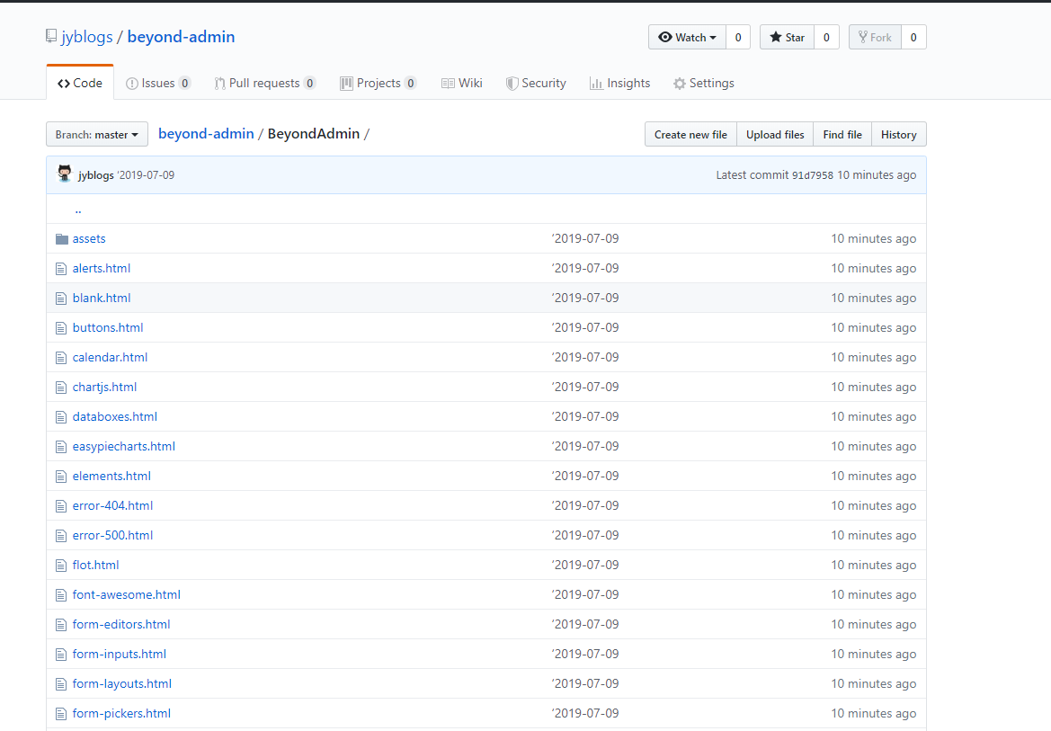Click the file icon beside alerts.html
This screenshot has width=1051, height=731.
coord(61,269)
